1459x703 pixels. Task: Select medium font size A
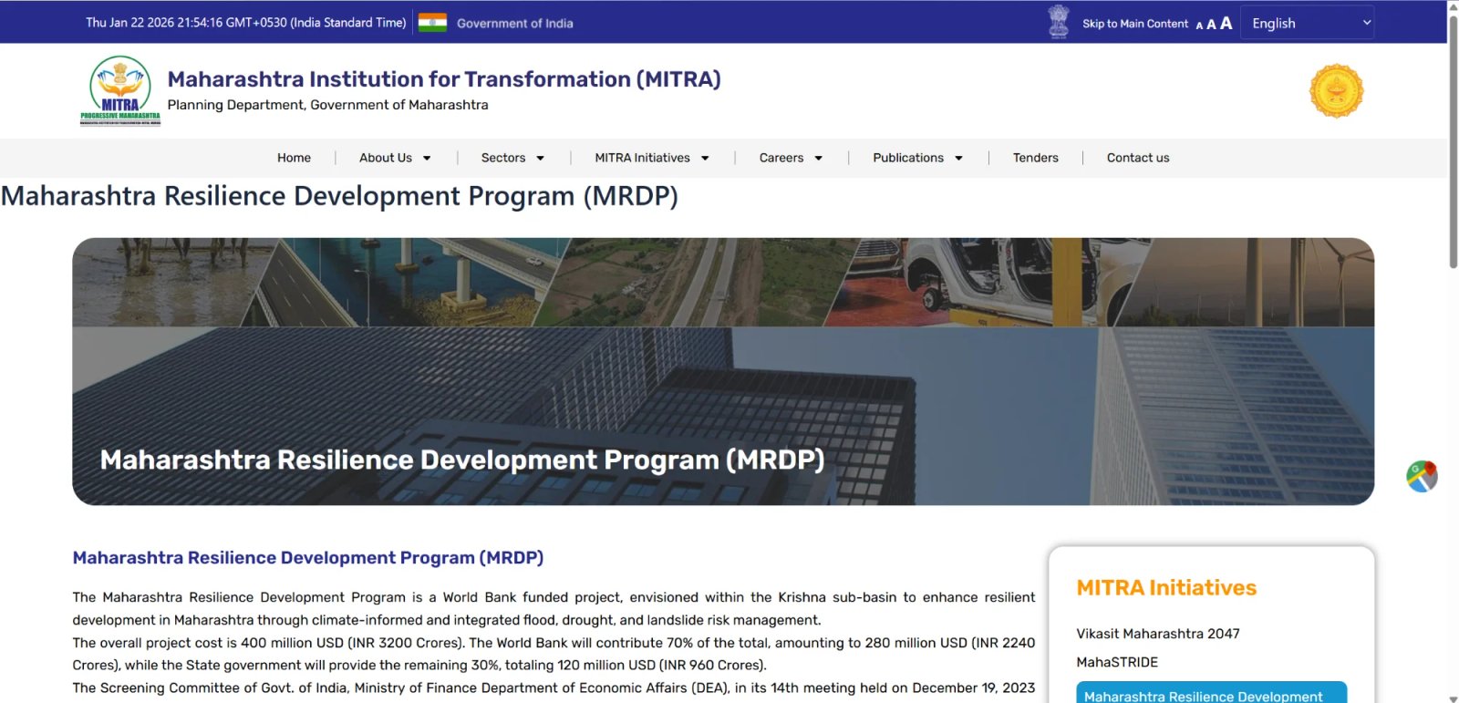coord(1211,25)
